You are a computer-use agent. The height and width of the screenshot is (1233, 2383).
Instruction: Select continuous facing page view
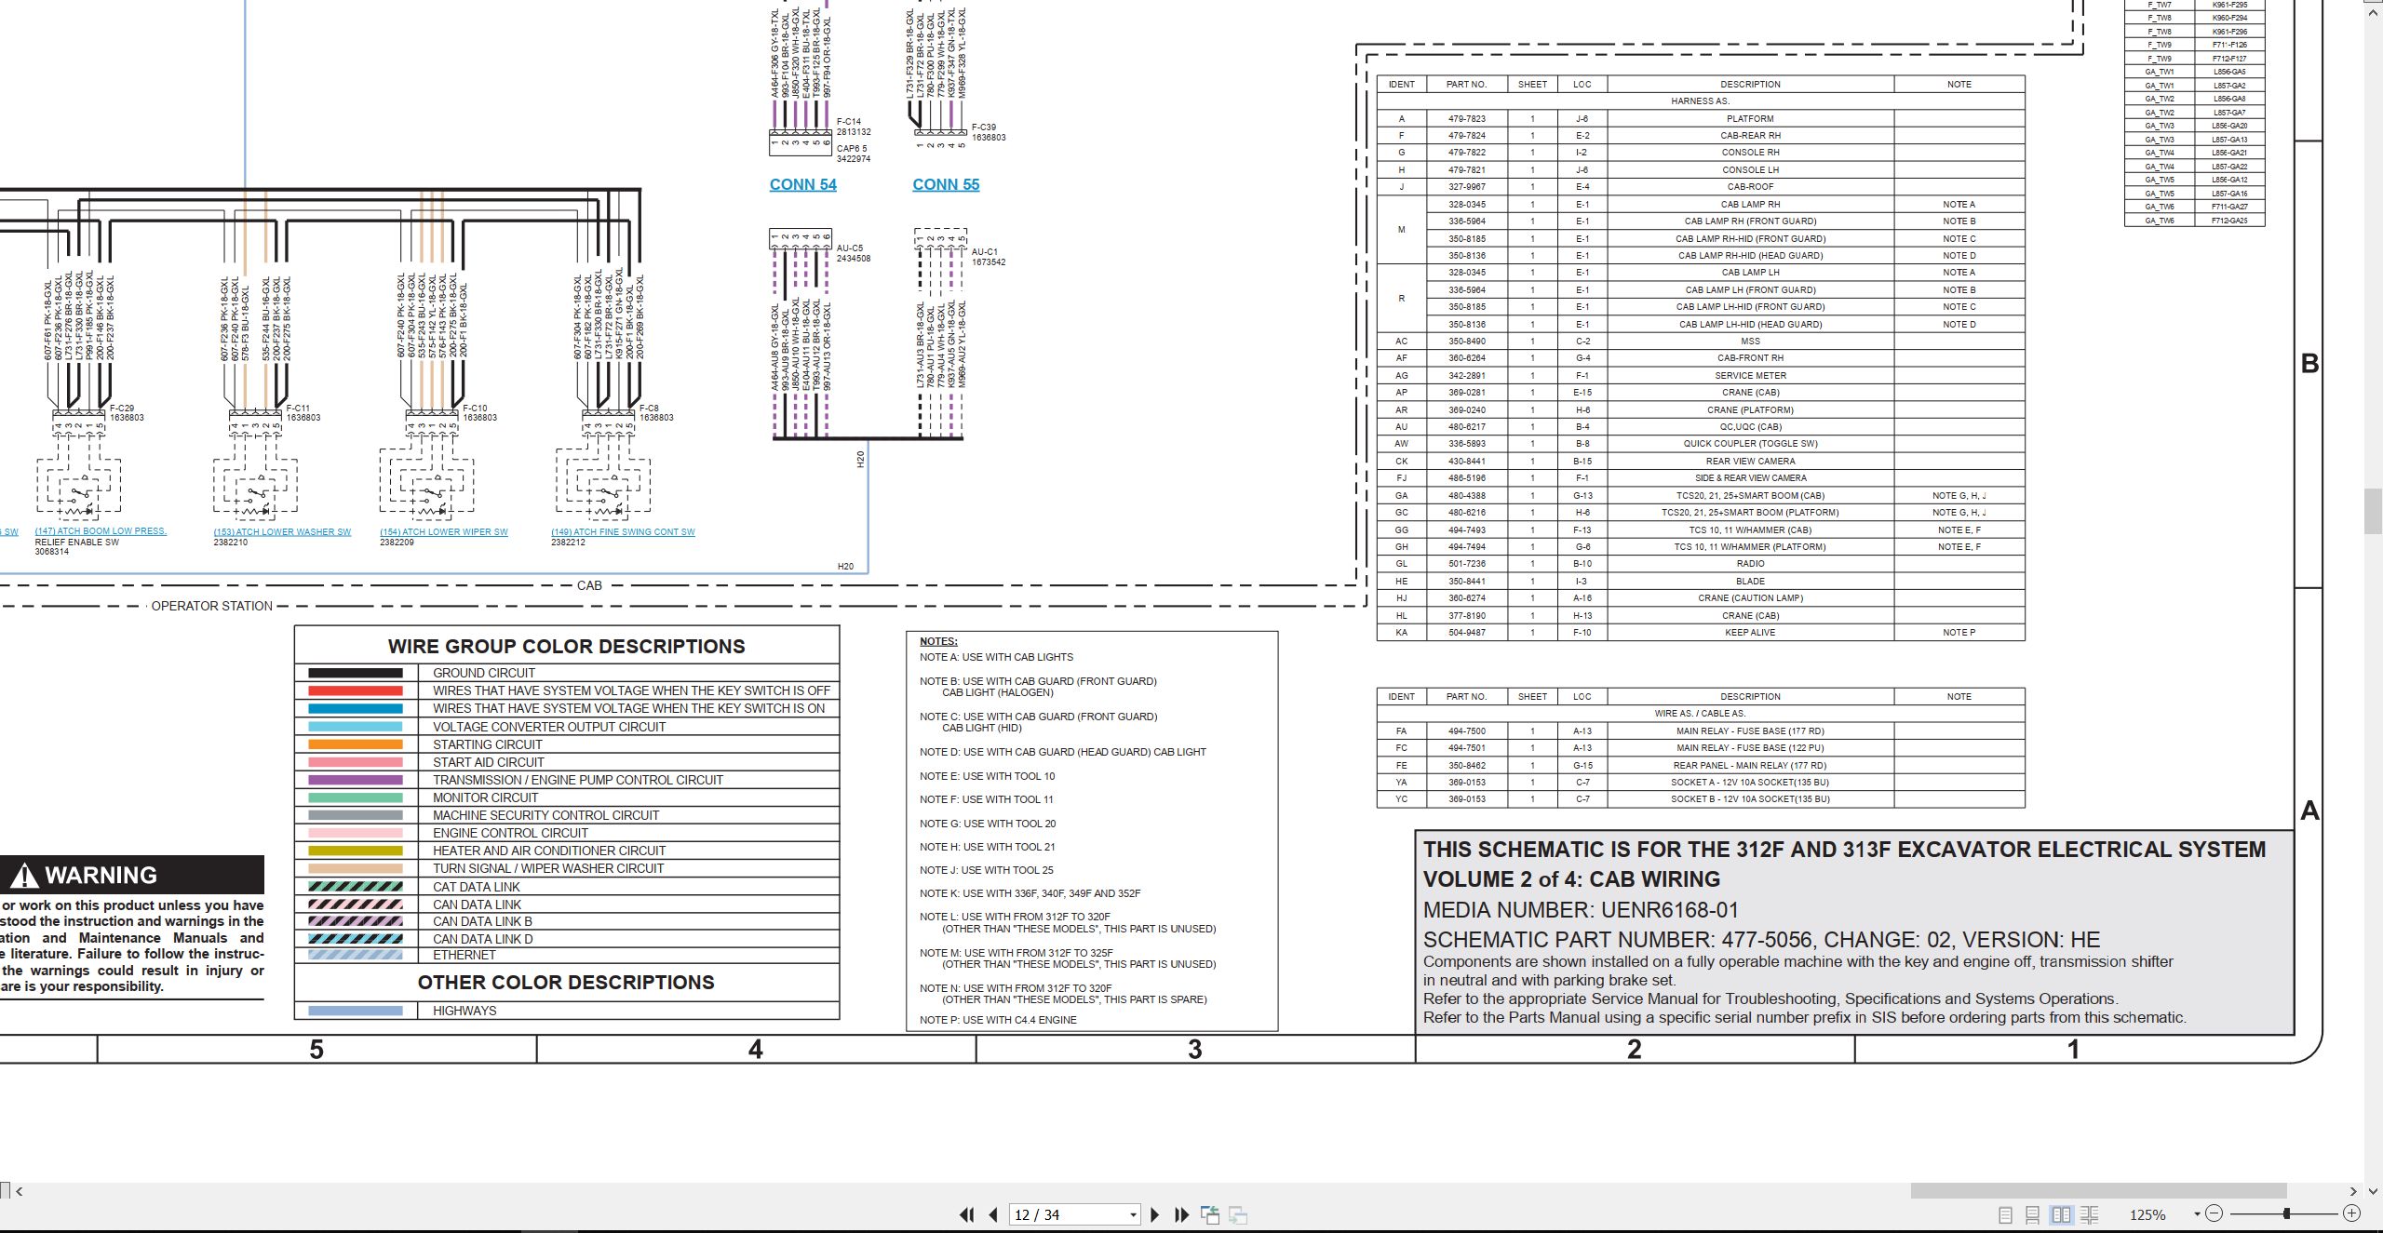[2089, 1214]
